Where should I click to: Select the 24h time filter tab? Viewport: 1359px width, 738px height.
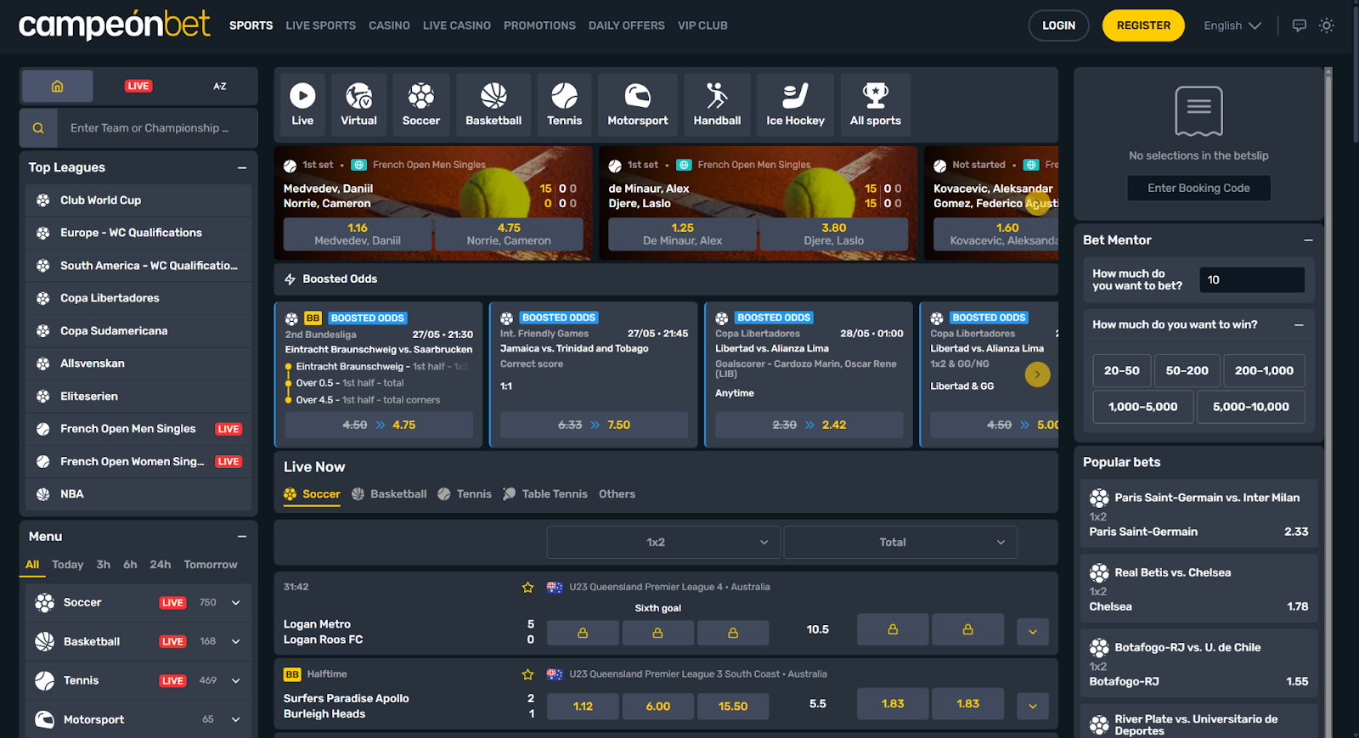pos(161,565)
